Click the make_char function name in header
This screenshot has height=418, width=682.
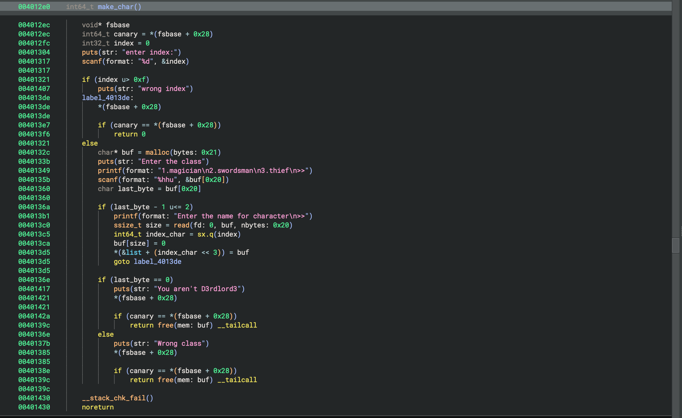[115, 7]
